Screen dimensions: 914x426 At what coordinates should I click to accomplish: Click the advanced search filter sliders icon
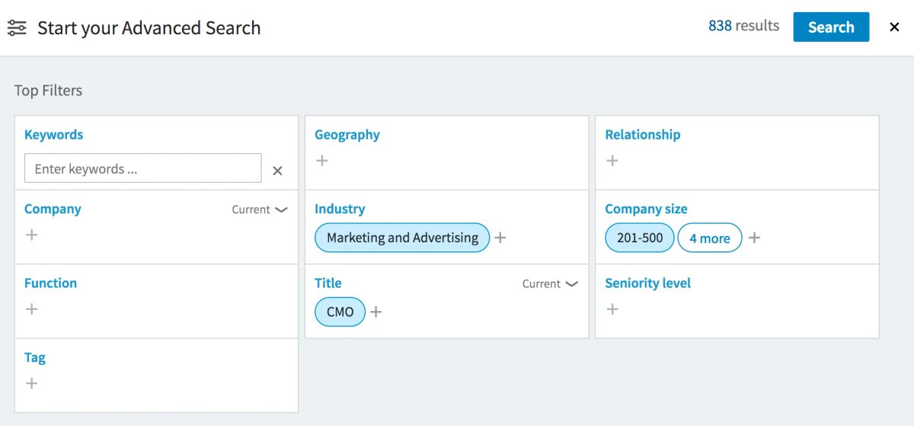[17, 28]
